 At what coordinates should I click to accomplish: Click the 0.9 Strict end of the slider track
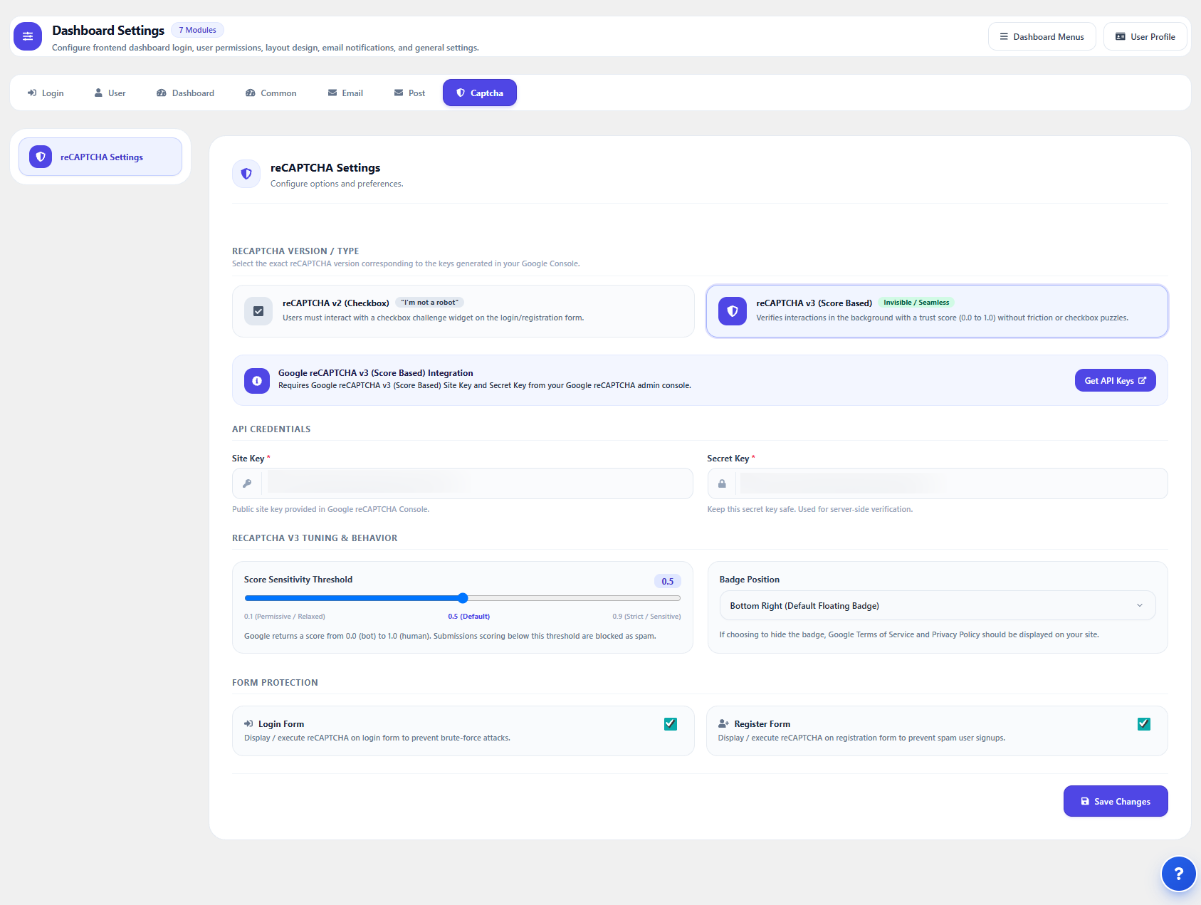pyautogui.click(x=678, y=598)
